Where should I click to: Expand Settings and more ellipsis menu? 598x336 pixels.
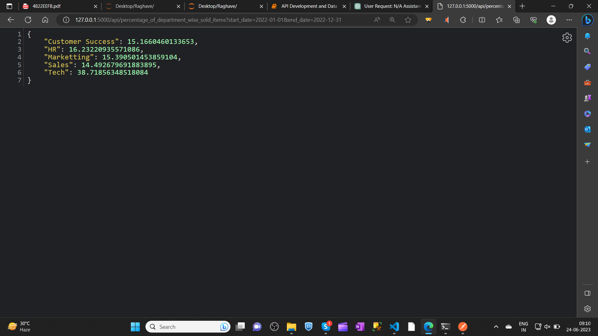(x=569, y=20)
